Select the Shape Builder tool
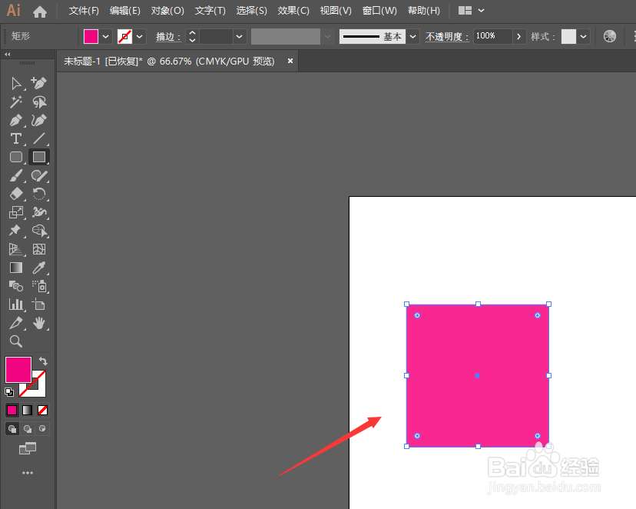Viewport: 636px width, 509px height. pyautogui.click(x=39, y=231)
